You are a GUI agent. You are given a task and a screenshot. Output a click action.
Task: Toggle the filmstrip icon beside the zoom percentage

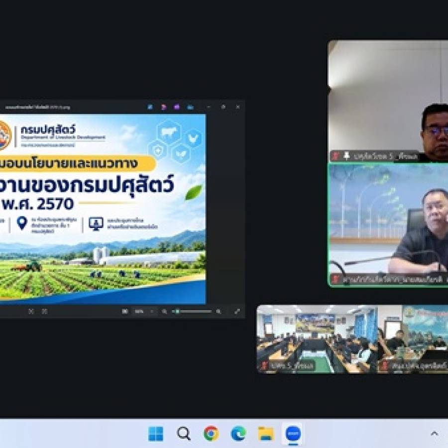click(125, 312)
